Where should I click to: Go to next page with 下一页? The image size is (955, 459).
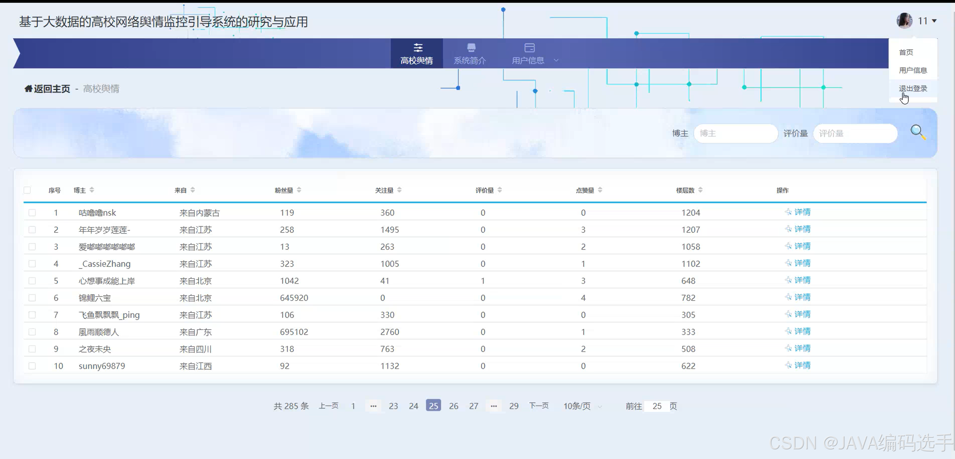click(539, 406)
